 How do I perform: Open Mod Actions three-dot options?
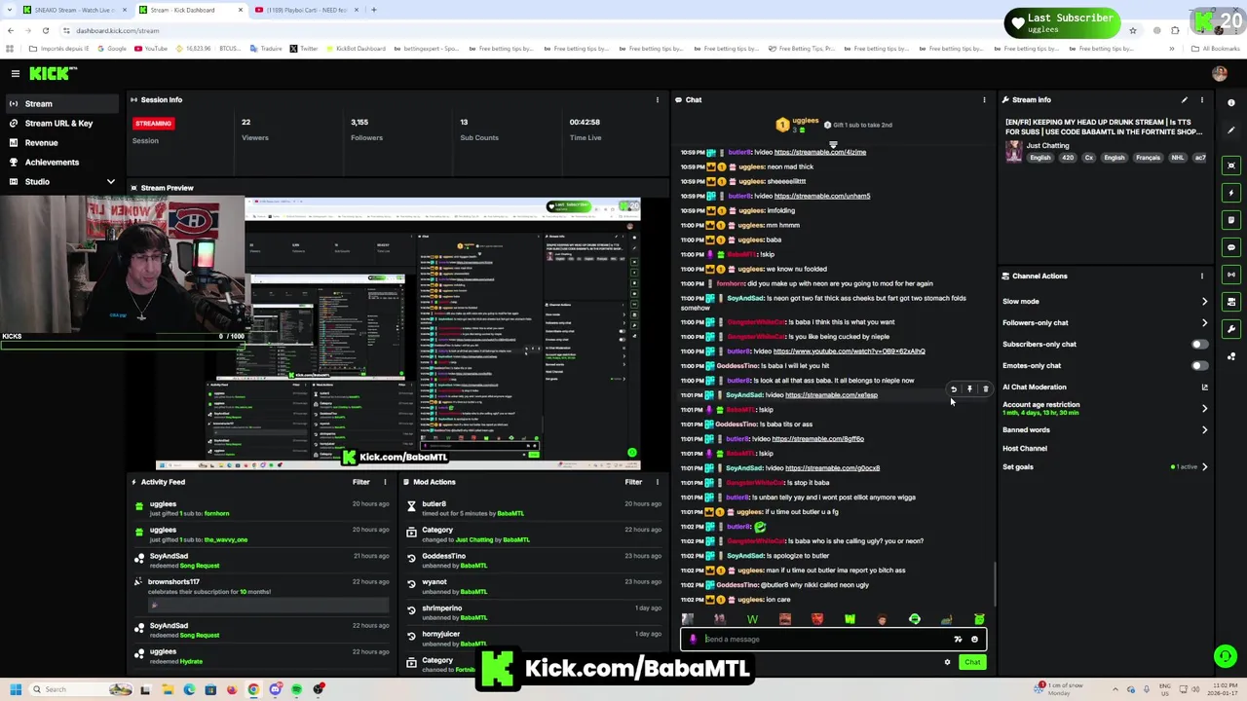pos(657,482)
